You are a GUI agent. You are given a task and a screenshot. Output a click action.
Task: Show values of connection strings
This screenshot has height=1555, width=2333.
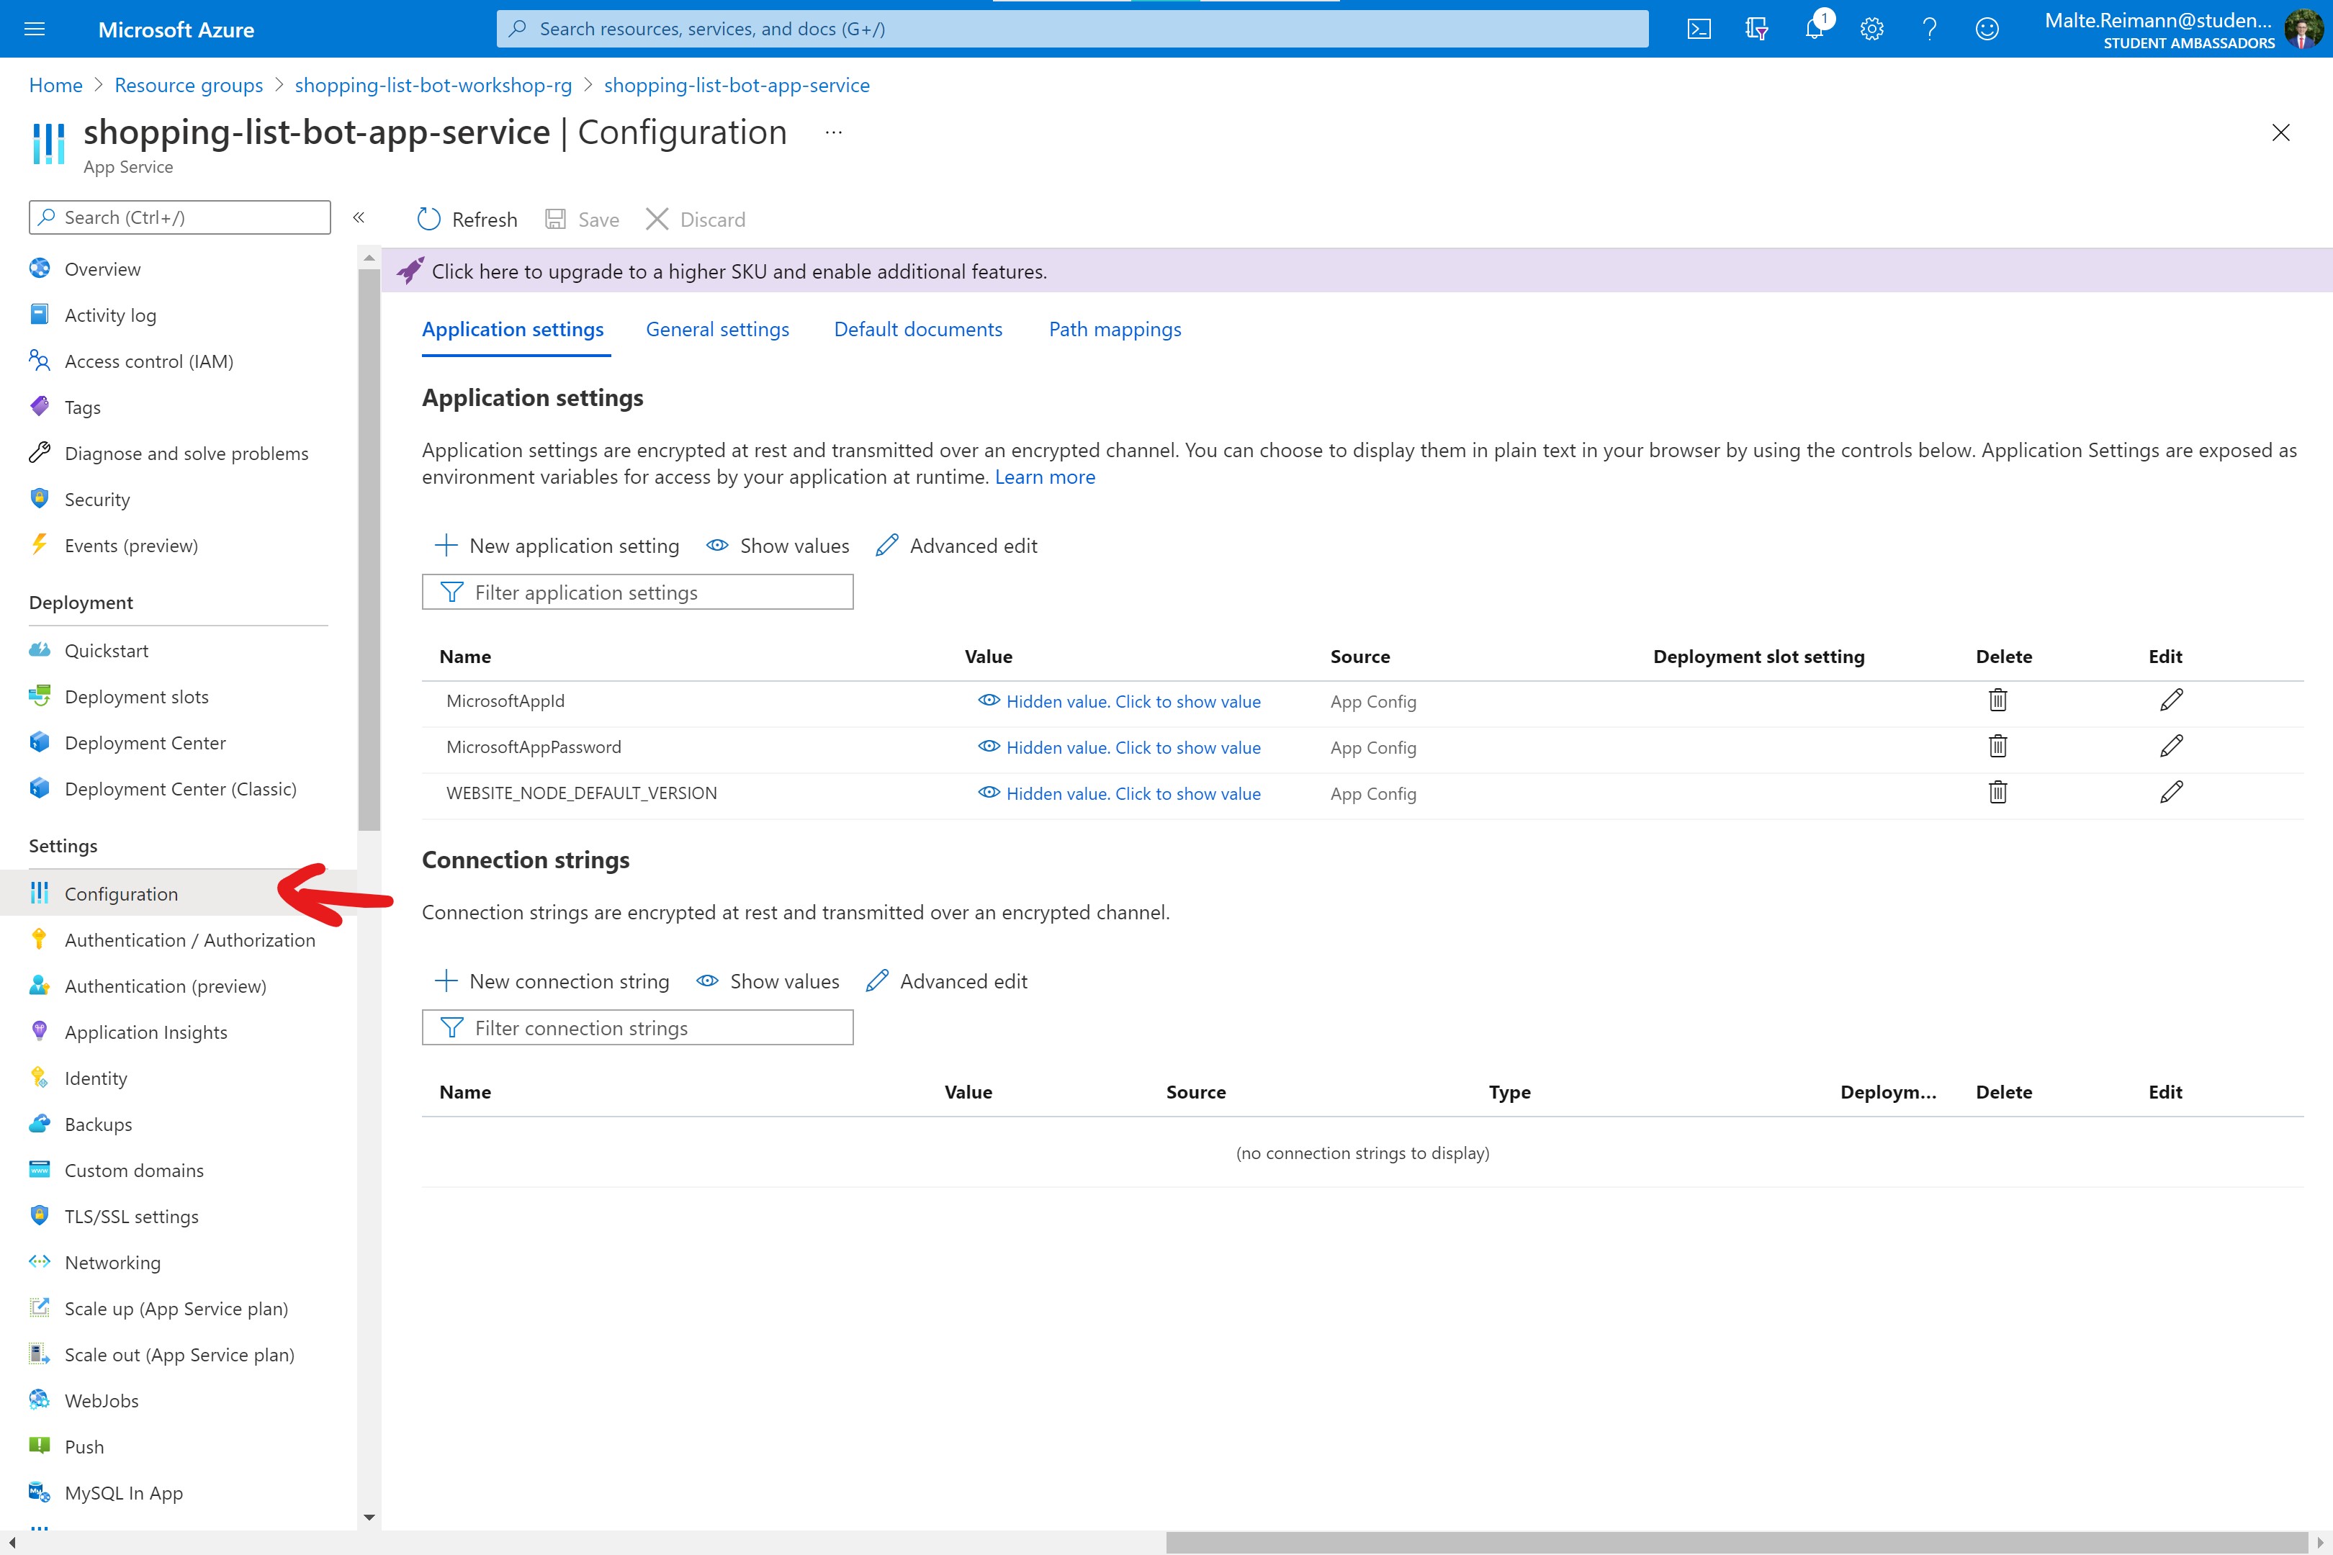(768, 981)
